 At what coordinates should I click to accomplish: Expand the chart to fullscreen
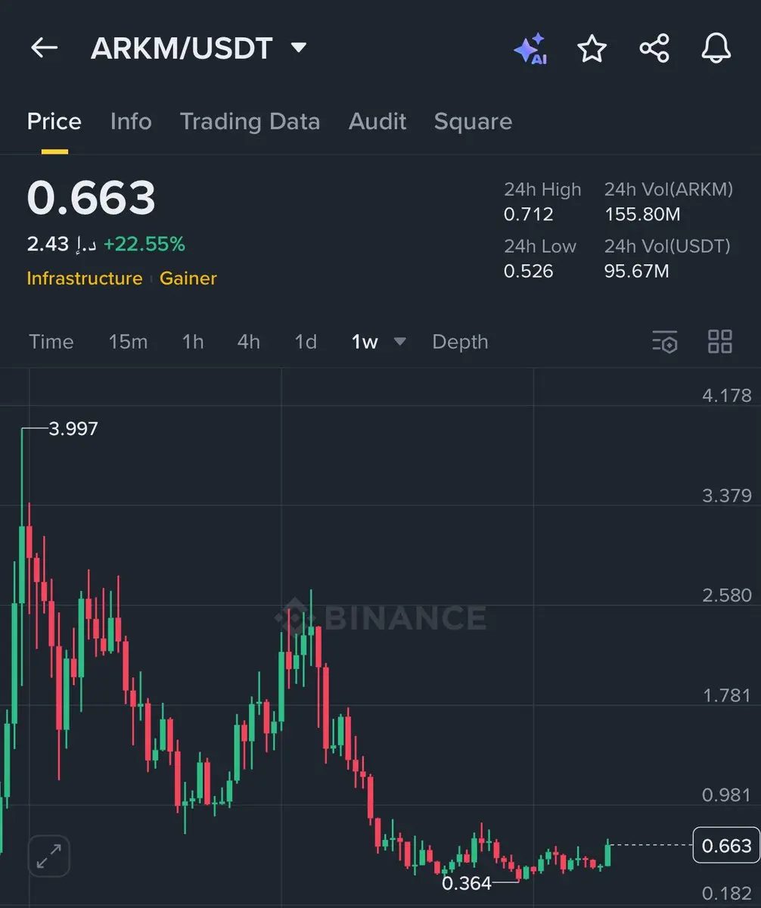(49, 856)
